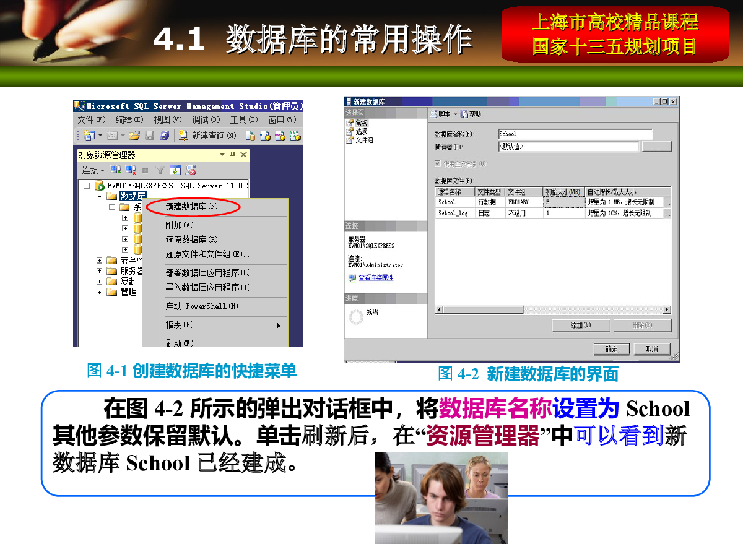Image resolution: width=743 pixels, height=557 pixels.
Task: Click the 文件组 page icon in dialog
Action: point(350,140)
